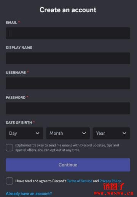Enable the optional Discord emails checkbox

[x=10, y=148]
